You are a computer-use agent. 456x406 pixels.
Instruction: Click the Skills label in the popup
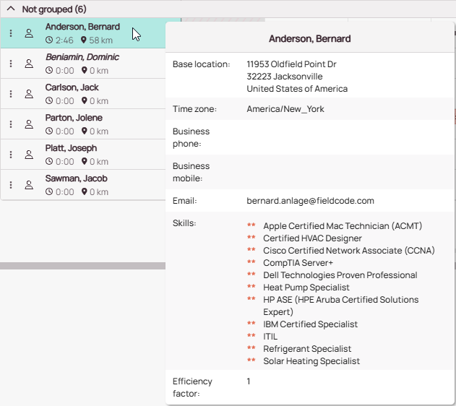[184, 223]
